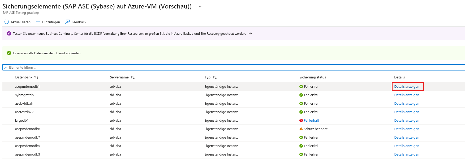
Task: Click the Hinzufügen button label
Action: [51, 22]
